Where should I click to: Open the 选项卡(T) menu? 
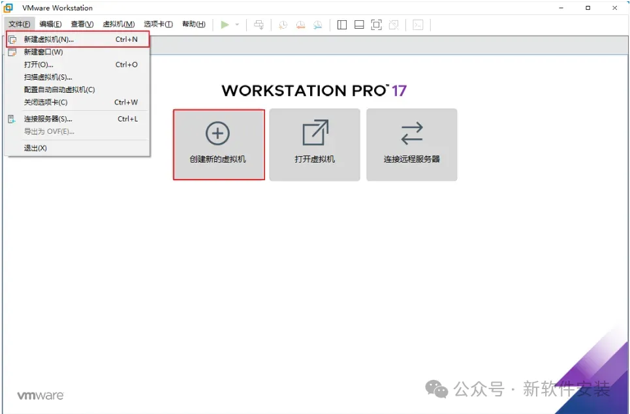[158, 24]
